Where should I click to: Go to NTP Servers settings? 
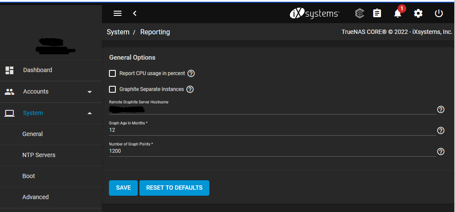39,155
